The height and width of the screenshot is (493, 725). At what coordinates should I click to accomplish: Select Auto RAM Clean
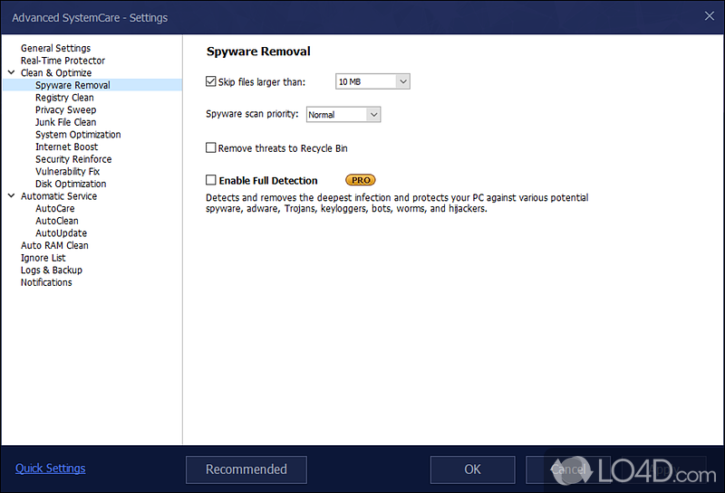pyautogui.click(x=54, y=245)
